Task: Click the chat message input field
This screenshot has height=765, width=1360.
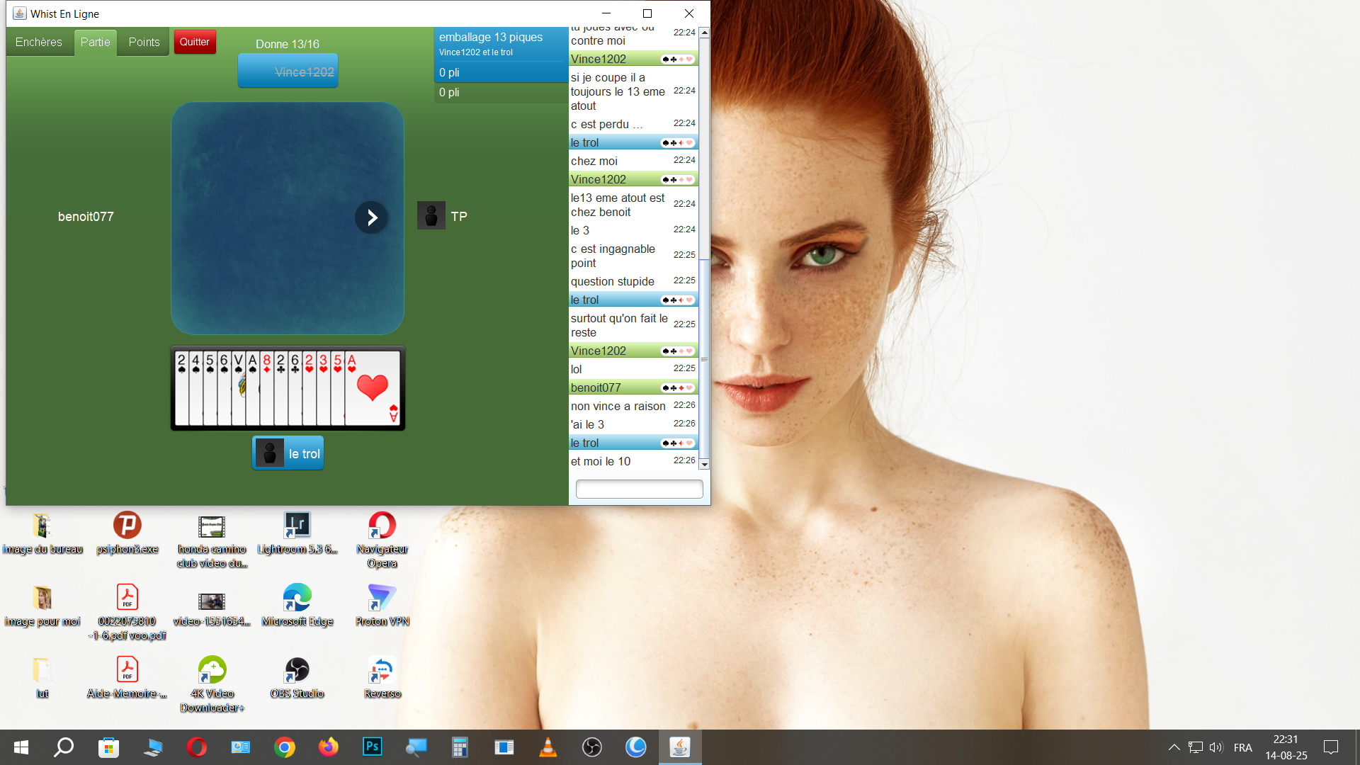Action: pyautogui.click(x=639, y=489)
